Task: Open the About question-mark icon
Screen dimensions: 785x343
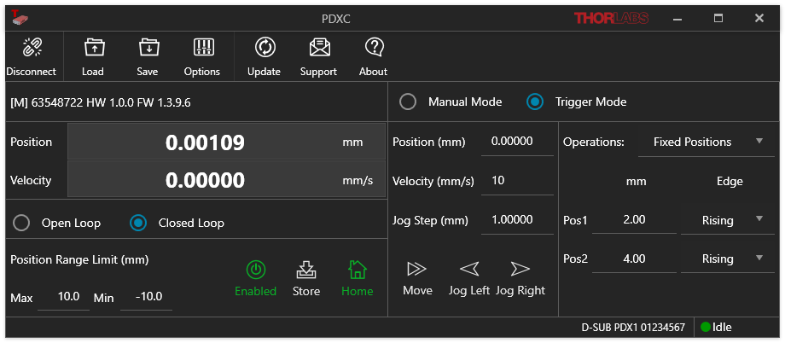Action: pyautogui.click(x=374, y=48)
